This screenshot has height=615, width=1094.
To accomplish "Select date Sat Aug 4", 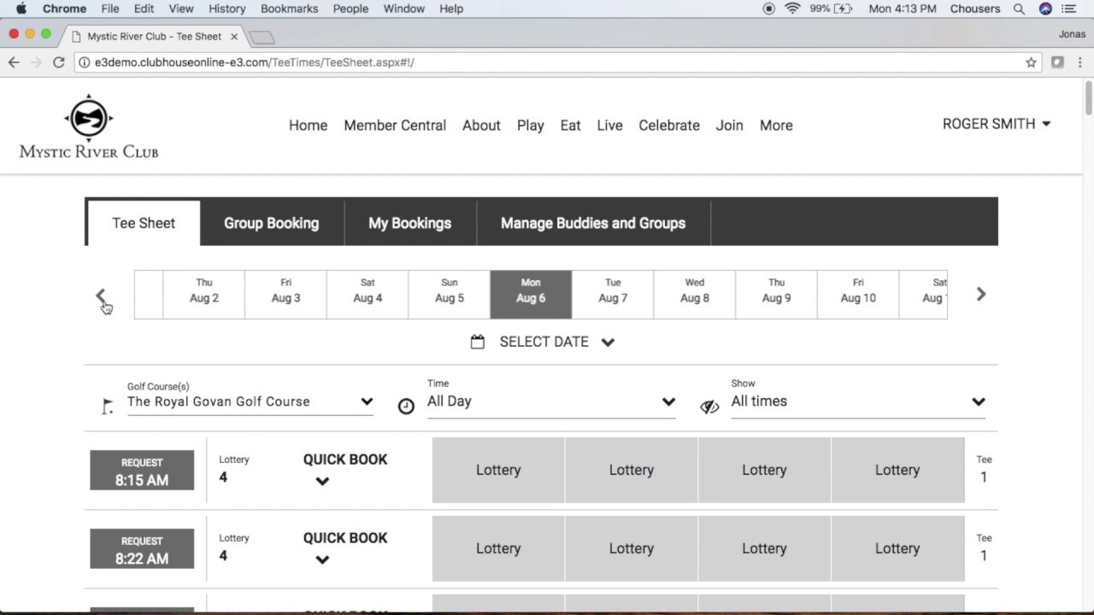I will click(x=368, y=295).
